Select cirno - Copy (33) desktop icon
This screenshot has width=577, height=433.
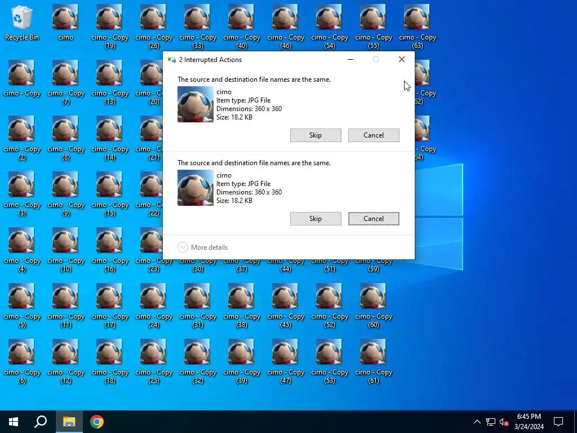[x=198, y=26]
